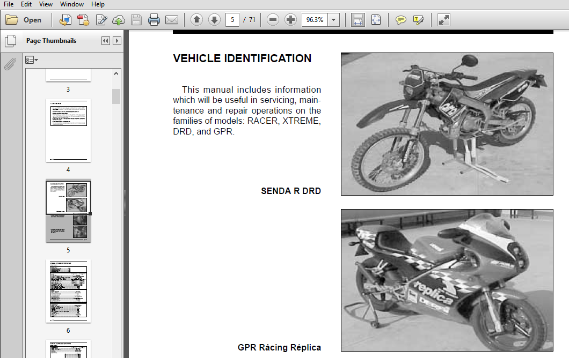Click the fit width scrolling mode icon
569x358 pixels.
pyautogui.click(x=358, y=20)
